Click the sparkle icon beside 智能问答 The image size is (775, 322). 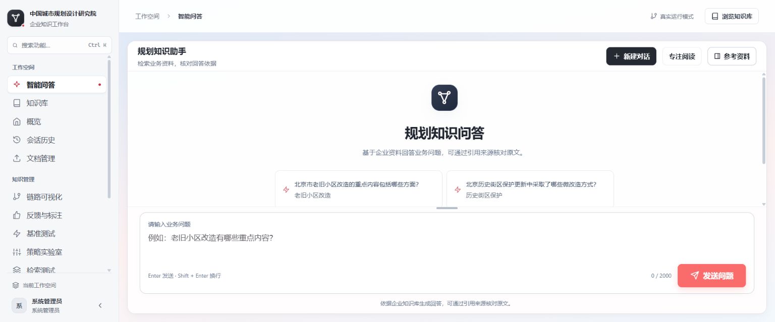(17, 85)
